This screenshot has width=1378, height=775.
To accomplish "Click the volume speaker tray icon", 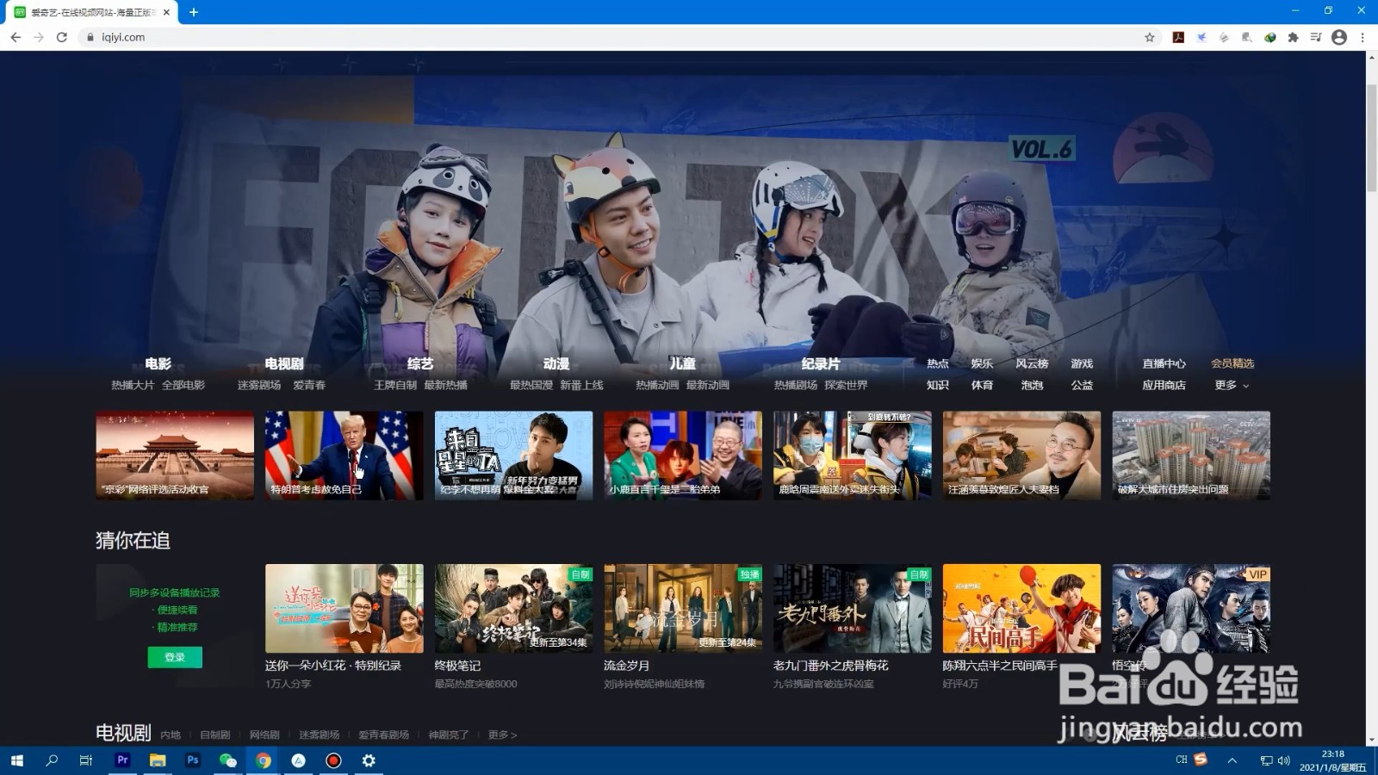I will [1283, 760].
